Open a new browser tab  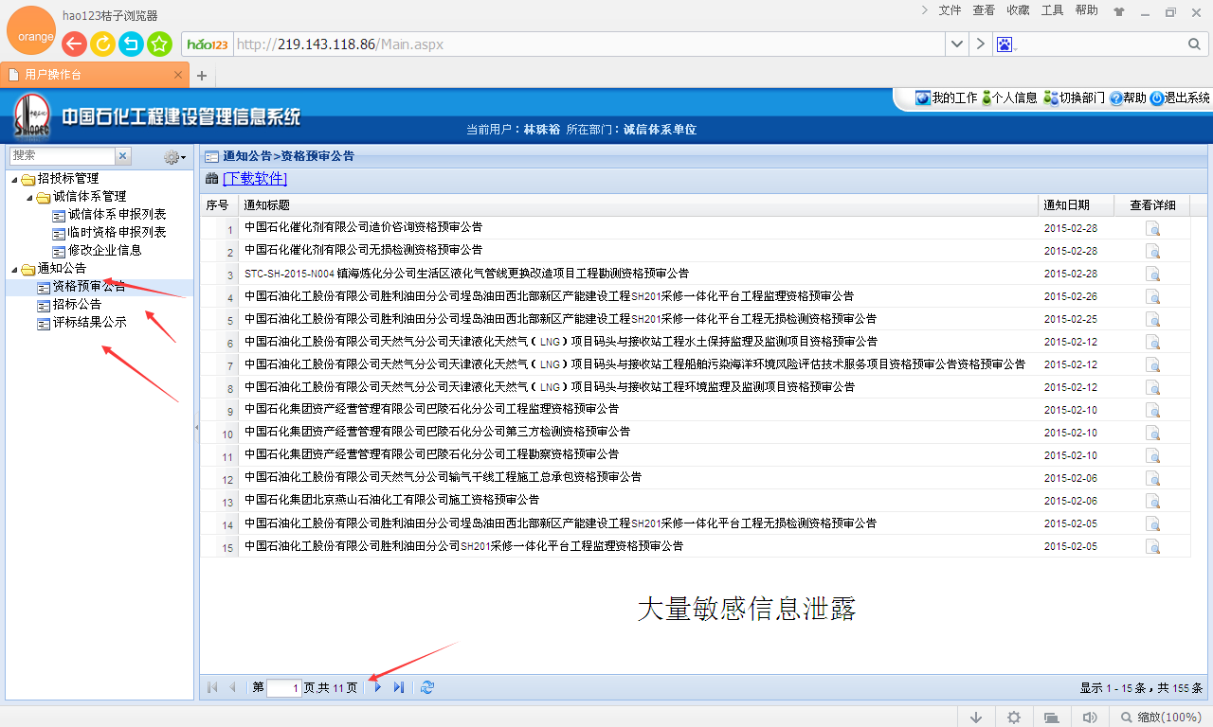pos(201,76)
